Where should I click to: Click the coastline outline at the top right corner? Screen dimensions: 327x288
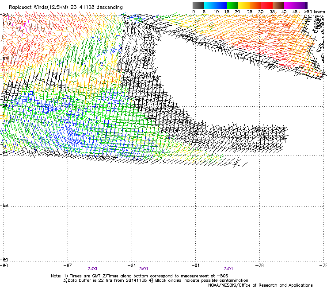pyautogui.click(x=319, y=25)
